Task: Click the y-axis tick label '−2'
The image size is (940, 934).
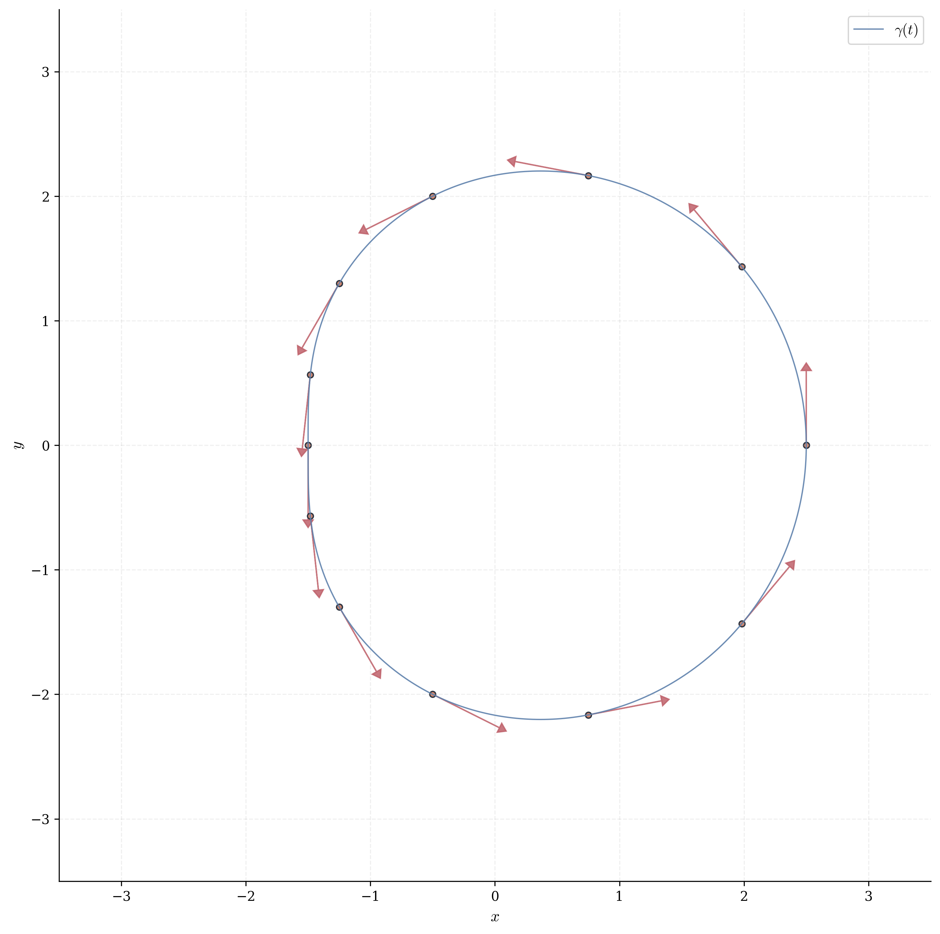Action: 40,694
